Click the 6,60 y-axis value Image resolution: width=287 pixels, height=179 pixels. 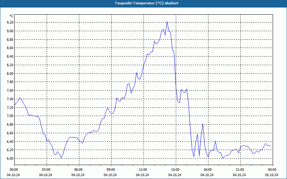click(10, 133)
